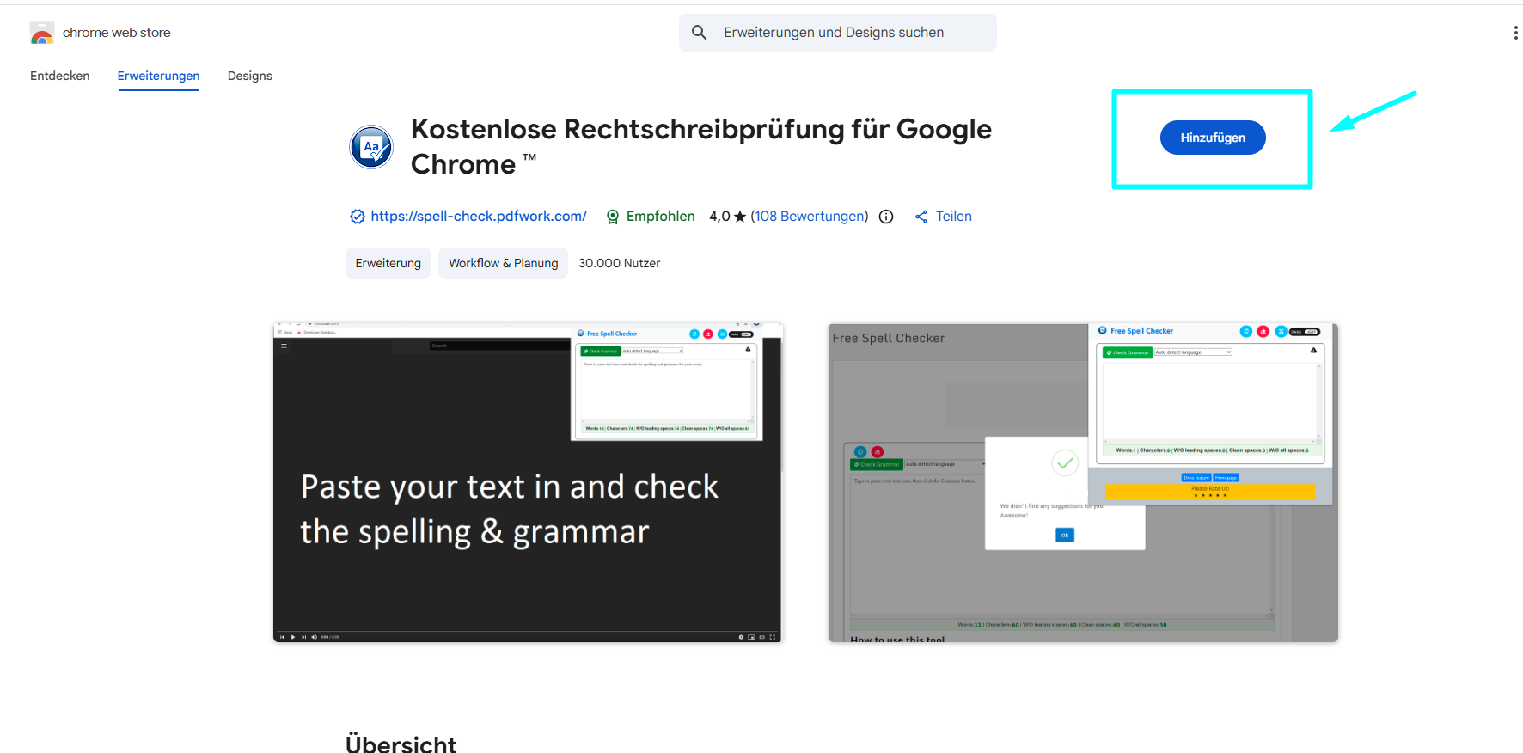The width and height of the screenshot is (1523, 753).
Task: Open the three-dot menu at top right
Action: coord(1514,33)
